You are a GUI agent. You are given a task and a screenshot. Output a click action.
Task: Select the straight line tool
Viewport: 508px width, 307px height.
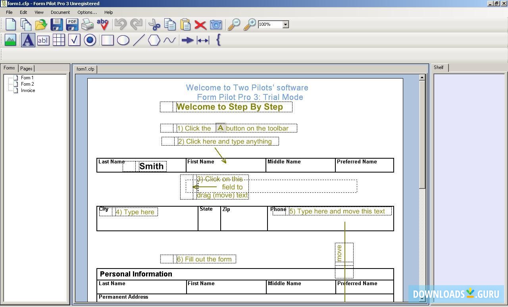[139, 40]
